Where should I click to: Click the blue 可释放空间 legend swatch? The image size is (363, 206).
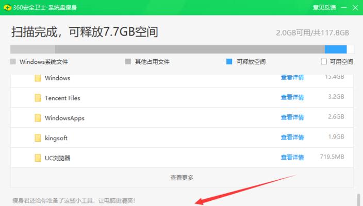(x=229, y=61)
